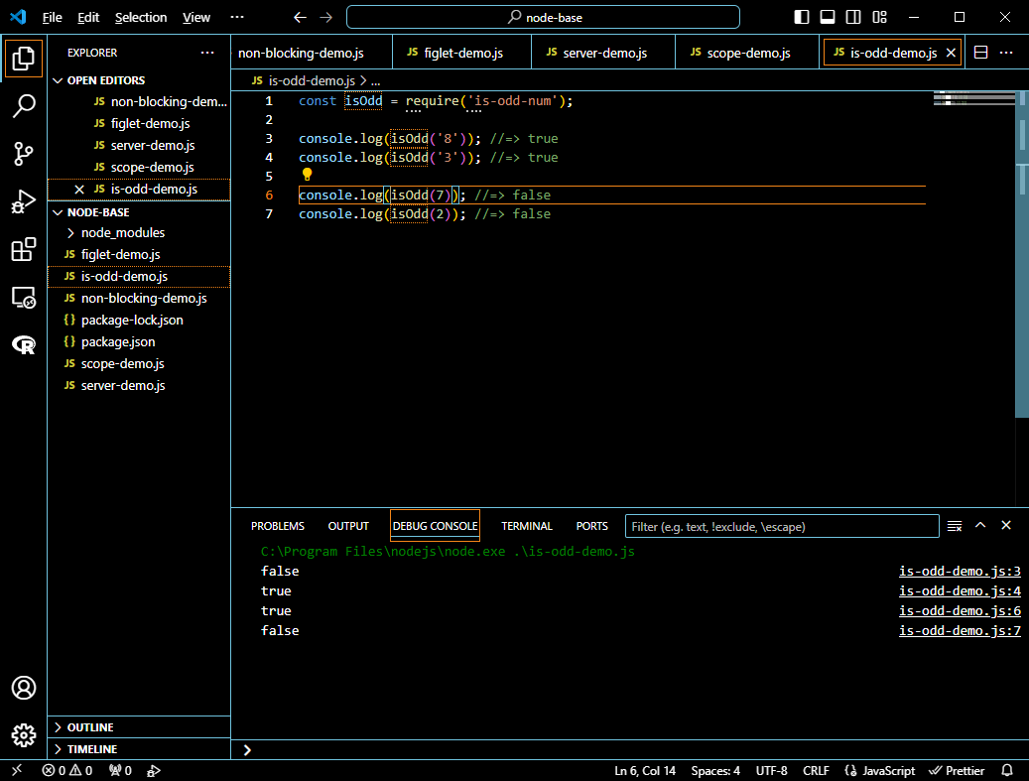Open Source Control view icon
This screenshot has height=781, width=1029.
coord(24,154)
